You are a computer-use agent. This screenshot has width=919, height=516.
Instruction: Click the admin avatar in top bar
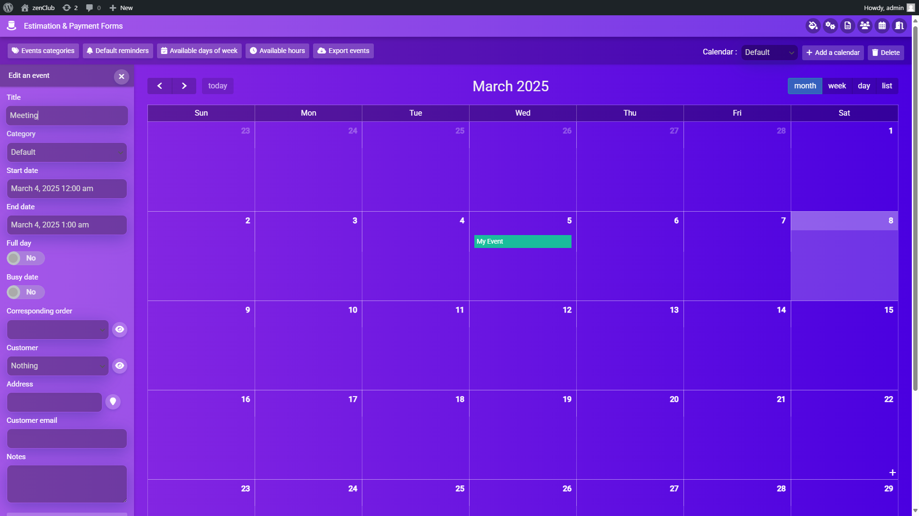[910, 8]
